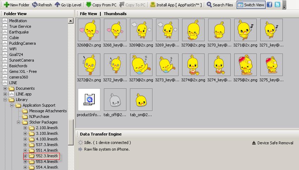Click the Facebook icon in toolbar
This screenshot has height=170, width=299.
[269, 5]
